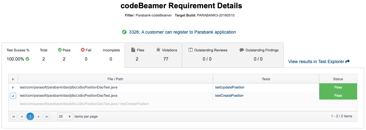Image resolution: width=366 pixels, height=130 pixels.
Task: Go to the last page
Action: pyautogui.click(x=47, y=116)
